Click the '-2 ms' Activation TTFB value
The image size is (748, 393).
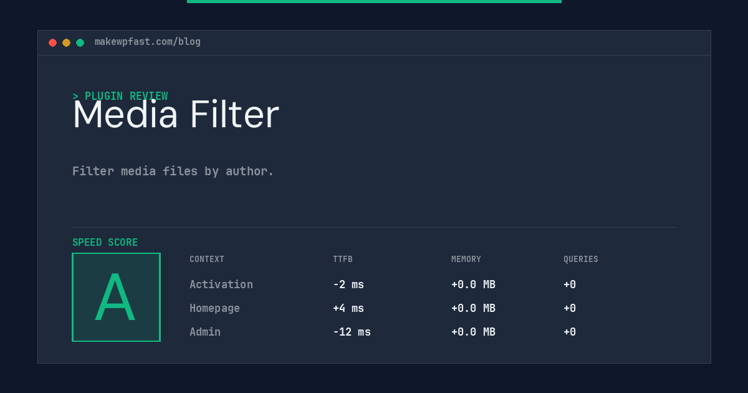[348, 284]
